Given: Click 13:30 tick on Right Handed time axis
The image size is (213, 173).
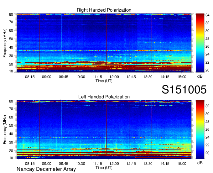Looking at the screenshot, I should click(148, 77).
